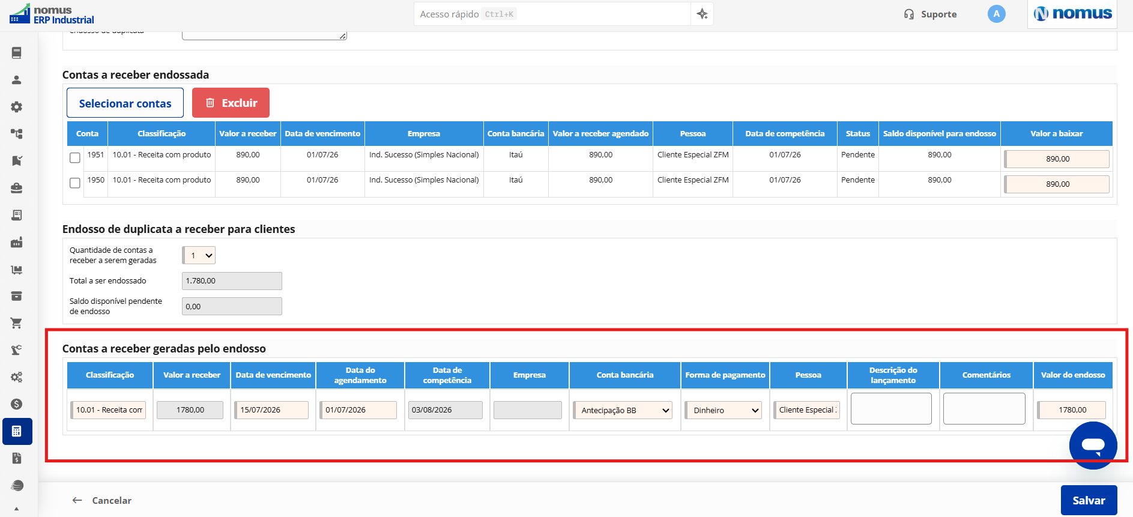1133x517 pixels.
Task: Open Quantidade de contas a receber dropdown
Action: pyautogui.click(x=199, y=255)
